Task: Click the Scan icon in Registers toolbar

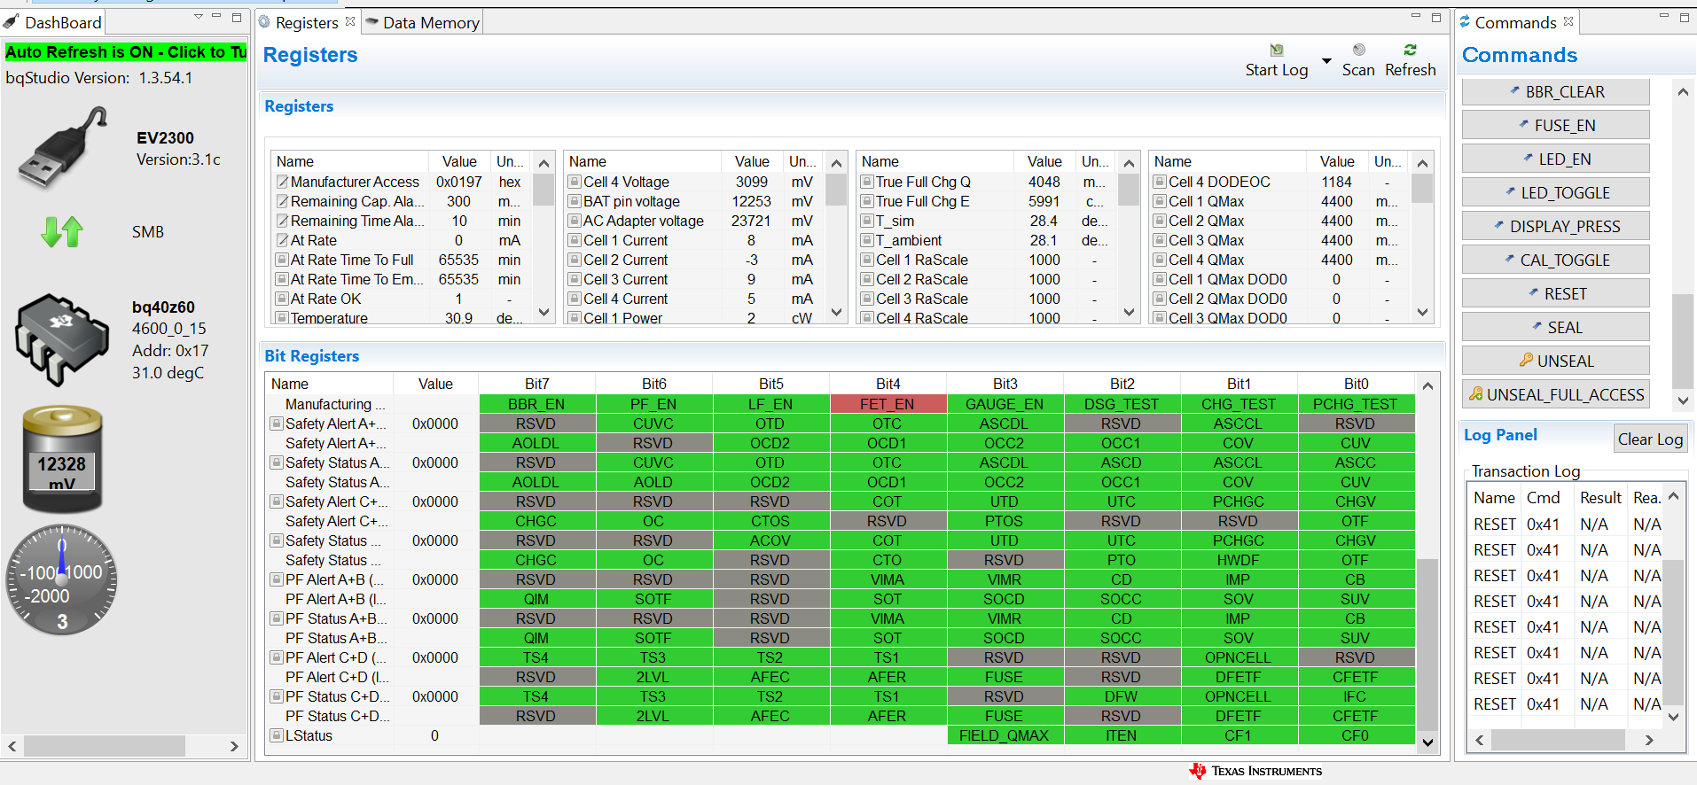Action: (x=1358, y=51)
